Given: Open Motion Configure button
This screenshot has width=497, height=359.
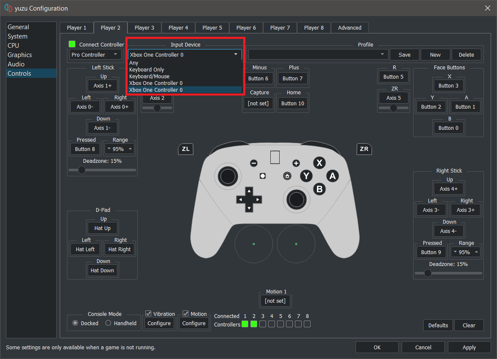Looking at the screenshot, I should click(194, 323).
